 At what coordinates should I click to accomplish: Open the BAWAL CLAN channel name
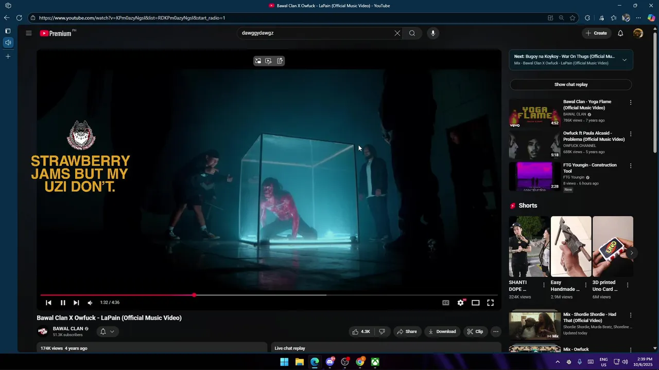[68, 328]
